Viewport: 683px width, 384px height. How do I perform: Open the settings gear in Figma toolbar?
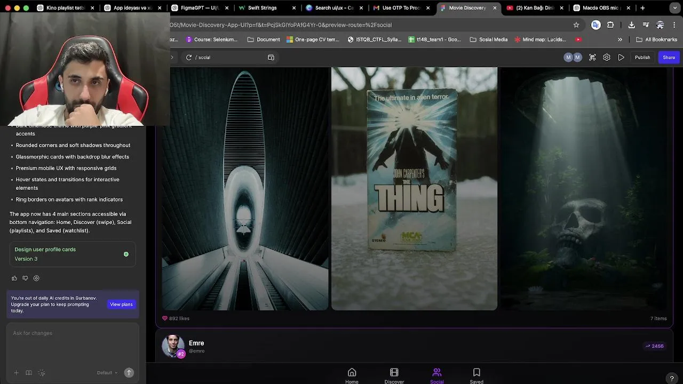pos(607,57)
